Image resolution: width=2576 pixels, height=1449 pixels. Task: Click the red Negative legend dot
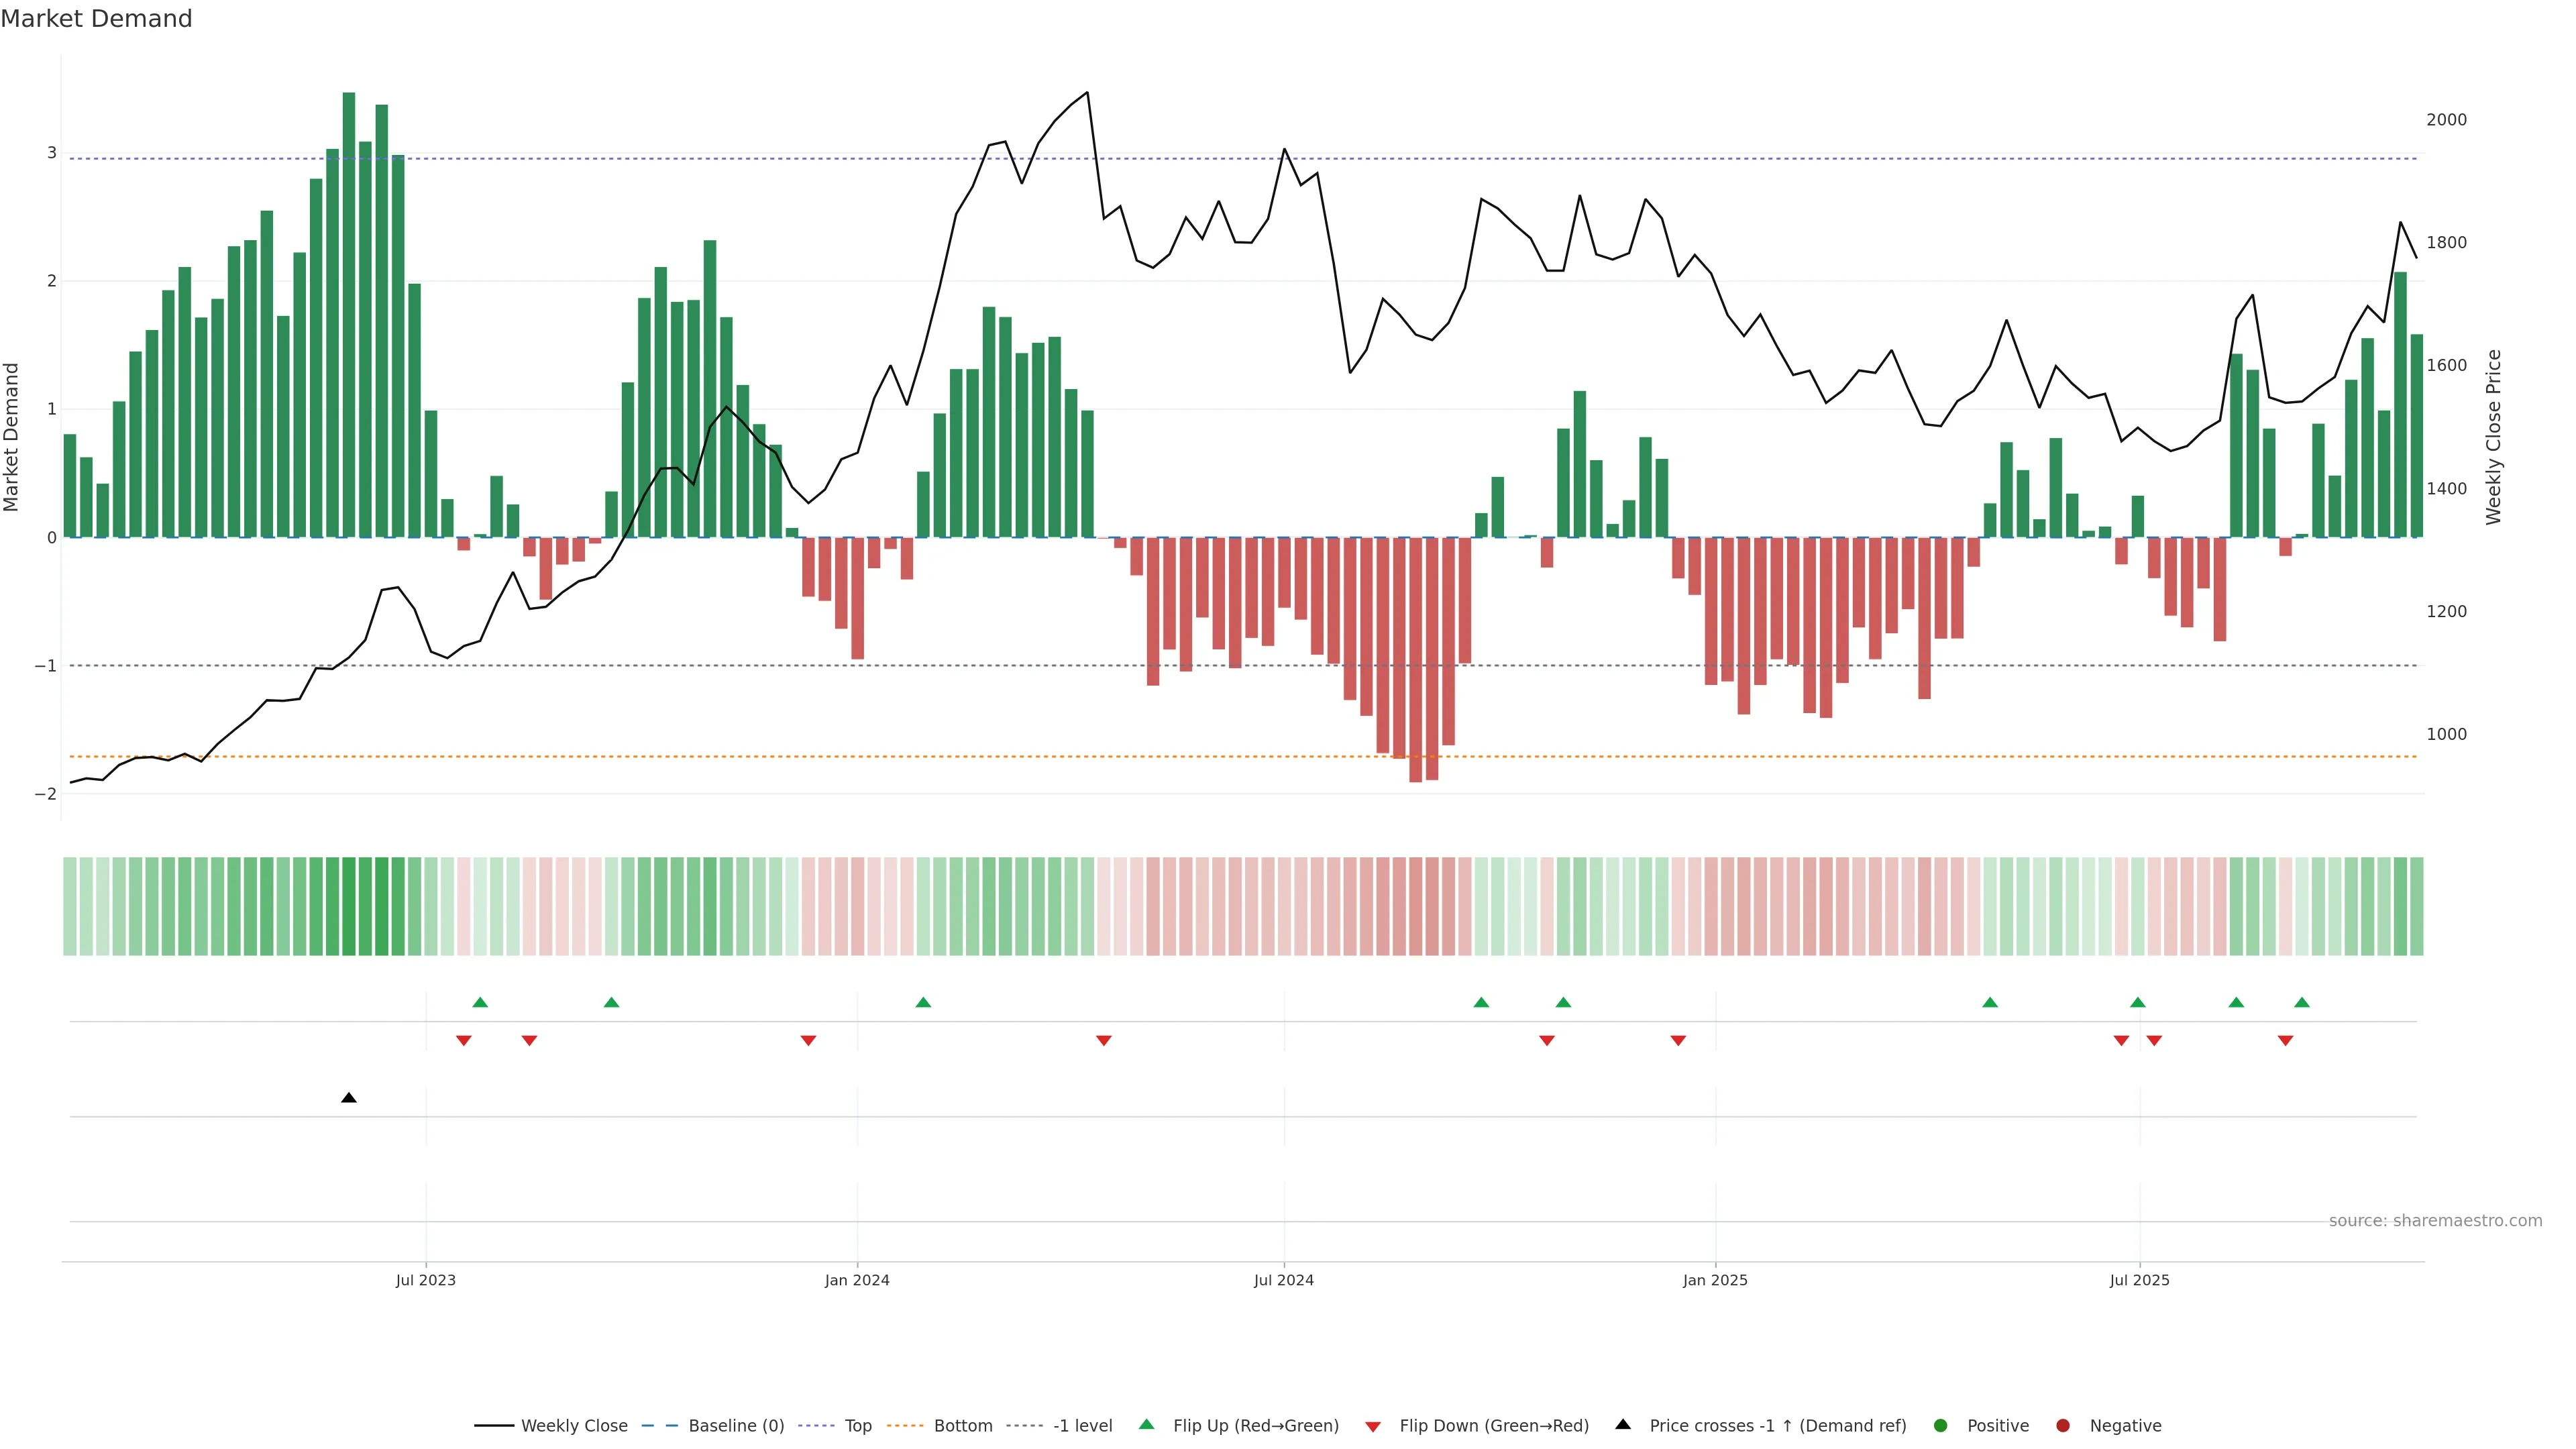point(2062,1425)
